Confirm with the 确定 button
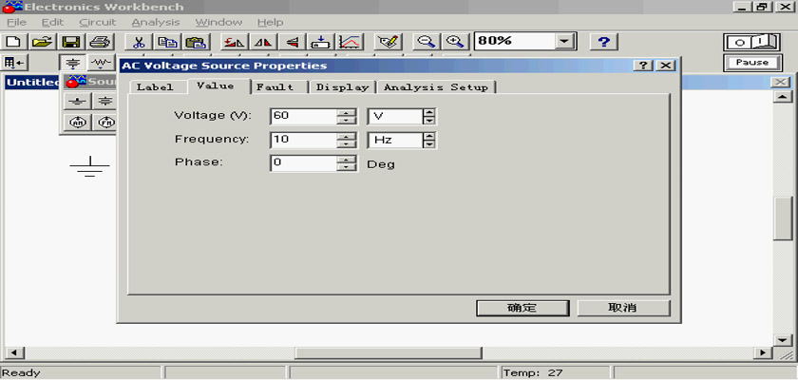Viewport: 798px width, 380px height. (522, 308)
